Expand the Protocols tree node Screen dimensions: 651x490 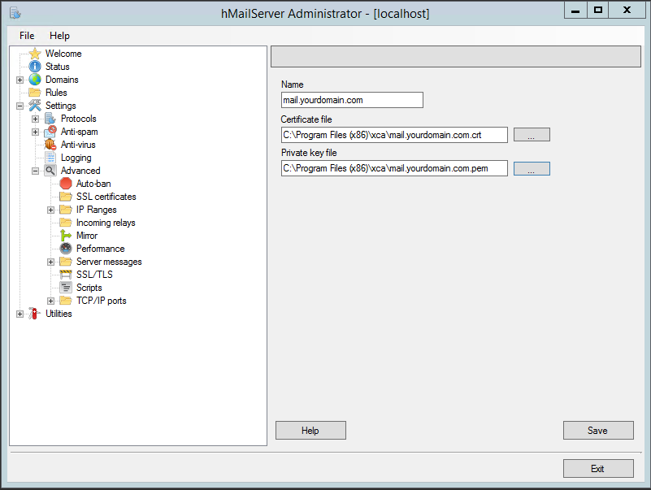click(35, 119)
